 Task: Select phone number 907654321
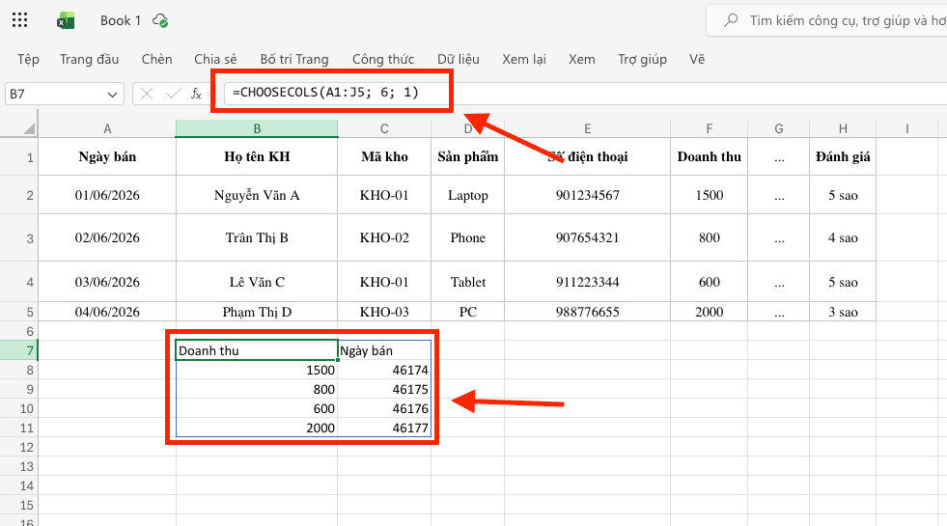tap(587, 238)
